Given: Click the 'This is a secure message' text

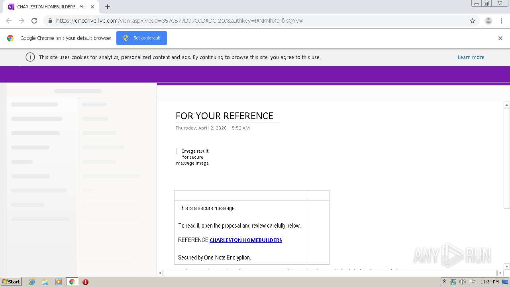Looking at the screenshot, I should (x=206, y=208).
